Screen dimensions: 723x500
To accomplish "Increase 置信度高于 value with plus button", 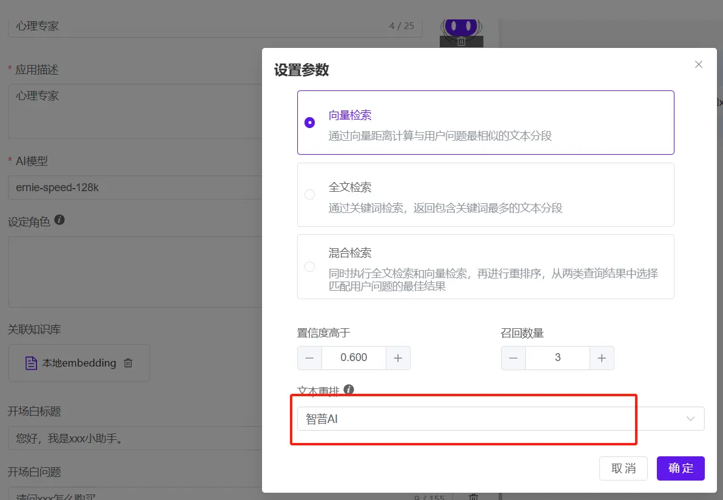I will point(398,358).
